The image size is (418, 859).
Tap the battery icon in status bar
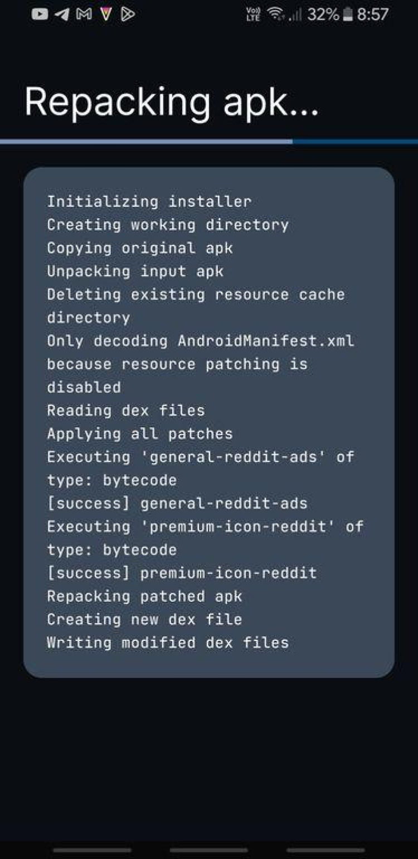coord(348,15)
